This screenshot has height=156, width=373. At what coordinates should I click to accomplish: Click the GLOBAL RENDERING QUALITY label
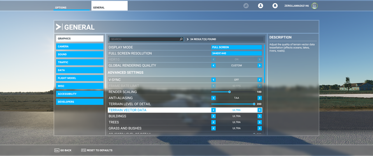tap(132, 65)
